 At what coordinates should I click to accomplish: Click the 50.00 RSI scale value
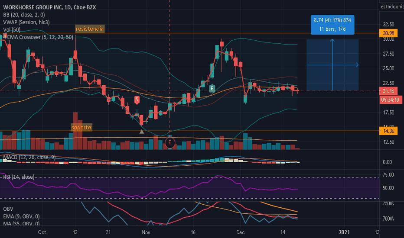388,188
